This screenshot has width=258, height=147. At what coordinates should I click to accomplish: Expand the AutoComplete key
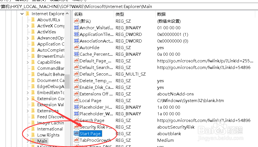28,50
